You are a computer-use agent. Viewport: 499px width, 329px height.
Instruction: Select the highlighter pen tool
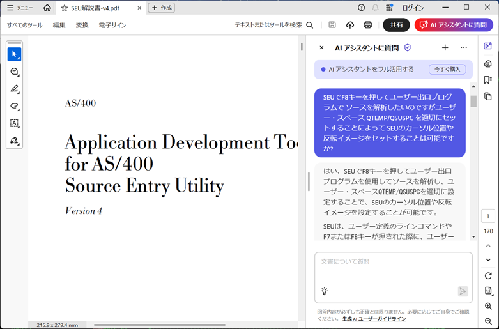pyautogui.click(x=14, y=89)
